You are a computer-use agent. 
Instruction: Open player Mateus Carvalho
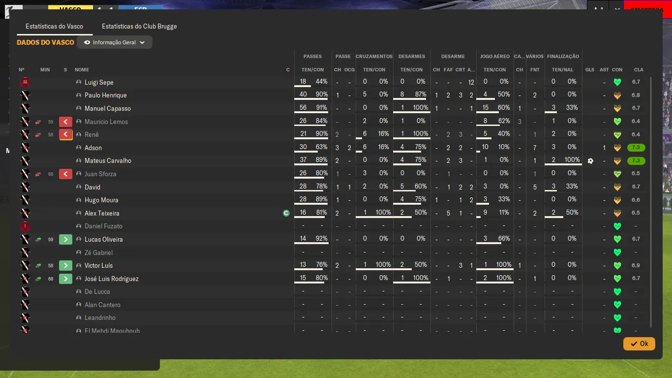tap(108, 161)
